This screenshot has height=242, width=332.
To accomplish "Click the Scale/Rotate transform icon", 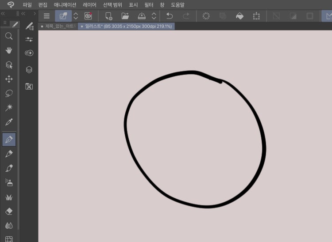I will 256,16.
